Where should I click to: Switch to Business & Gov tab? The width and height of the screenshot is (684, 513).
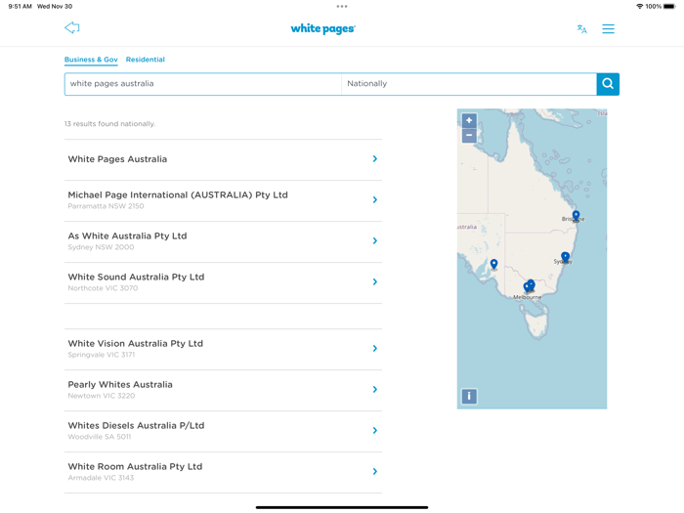click(91, 60)
